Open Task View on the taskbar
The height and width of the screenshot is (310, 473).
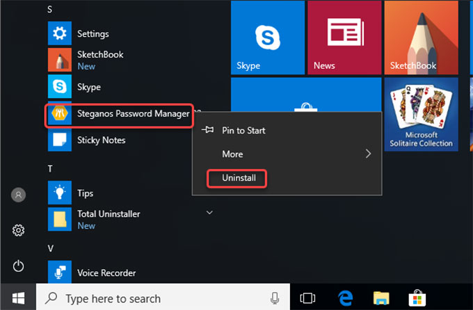coord(307,298)
